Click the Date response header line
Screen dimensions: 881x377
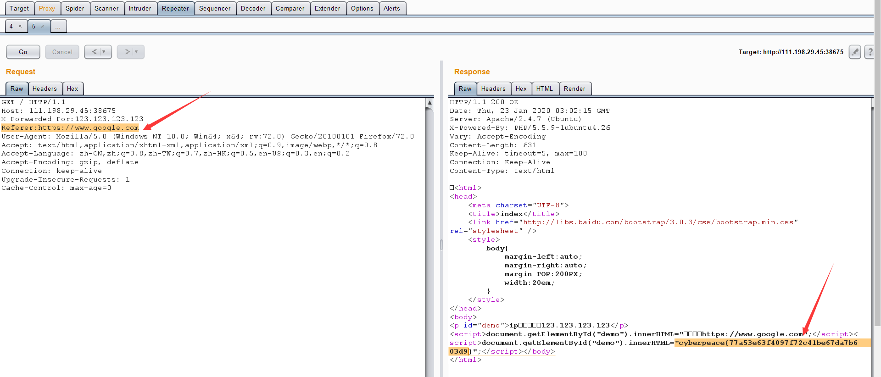coord(530,111)
